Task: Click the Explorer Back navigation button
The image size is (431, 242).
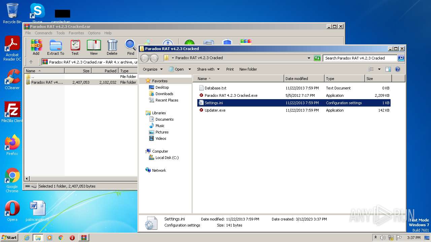Action: (x=144, y=58)
